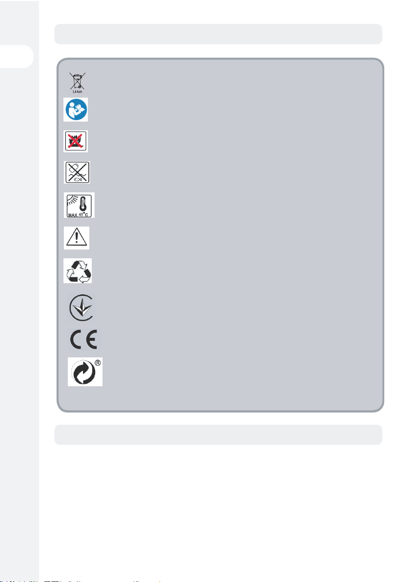Click the warning triangle exclamation icon
Viewport: 410px width, 582px height.
point(77,238)
